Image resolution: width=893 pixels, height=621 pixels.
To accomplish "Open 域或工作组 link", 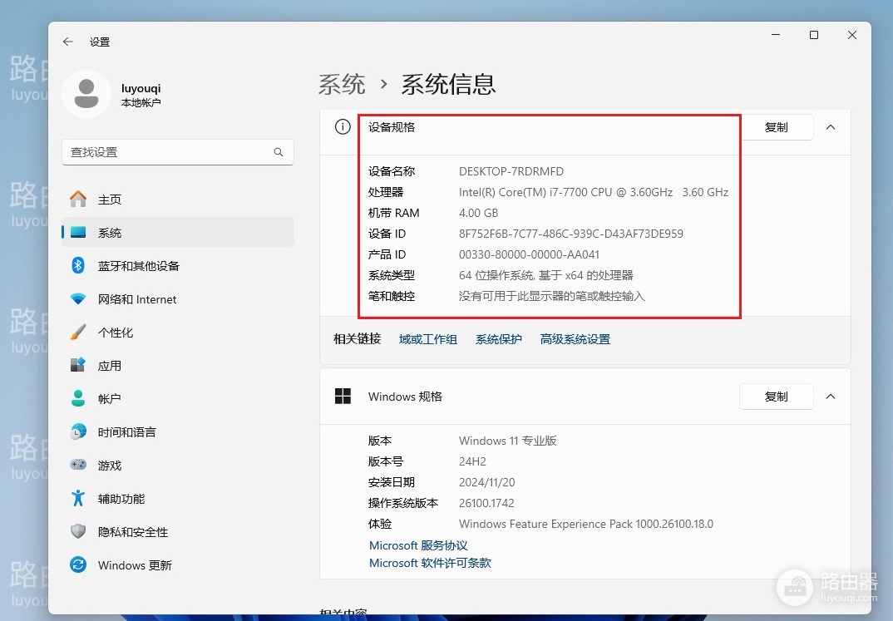I will click(x=427, y=339).
